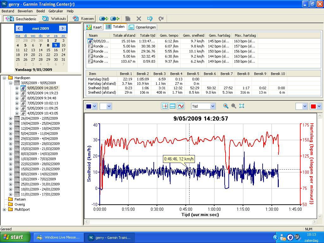This screenshot has width=324, height=243.
Task: Sort by the Totale afstand column header
Action: [x=124, y=35]
